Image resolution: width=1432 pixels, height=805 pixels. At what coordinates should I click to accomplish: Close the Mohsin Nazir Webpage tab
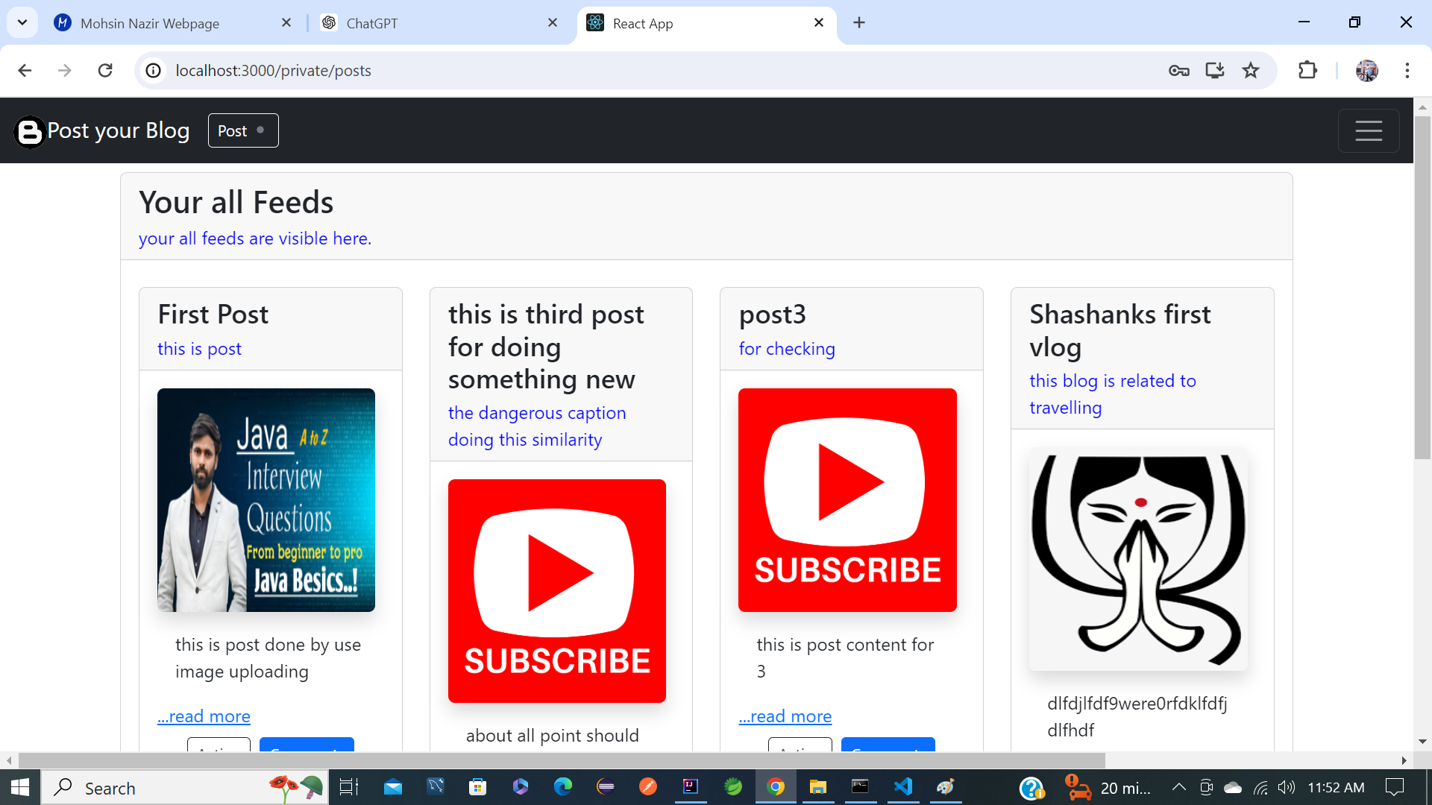286,22
